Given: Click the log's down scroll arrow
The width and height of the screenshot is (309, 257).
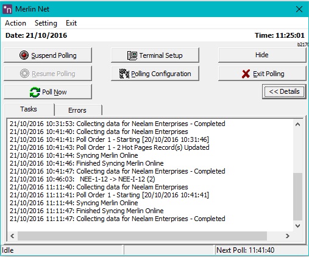Looking at the screenshot, I should coord(297,226).
